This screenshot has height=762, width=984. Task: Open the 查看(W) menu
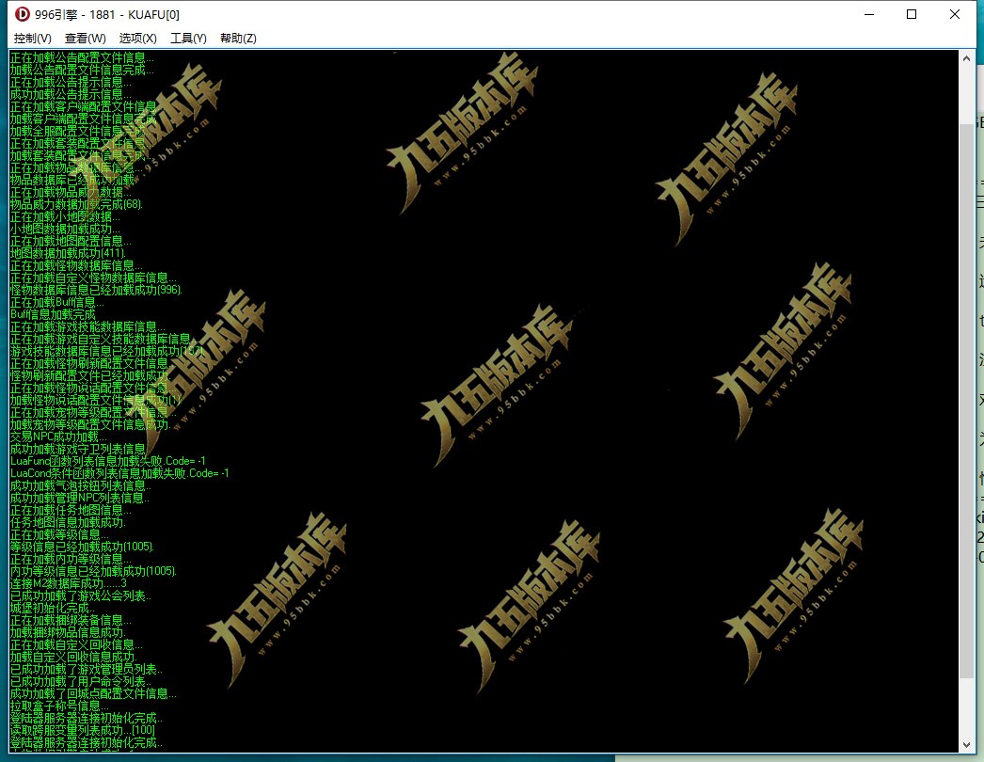click(86, 39)
